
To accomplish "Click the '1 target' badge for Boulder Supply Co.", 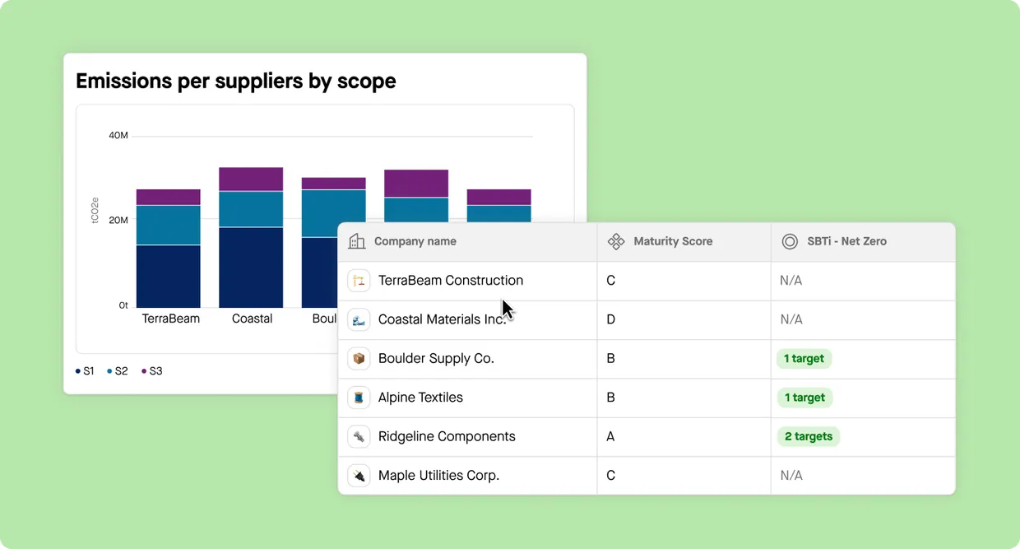I will coord(804,358).
